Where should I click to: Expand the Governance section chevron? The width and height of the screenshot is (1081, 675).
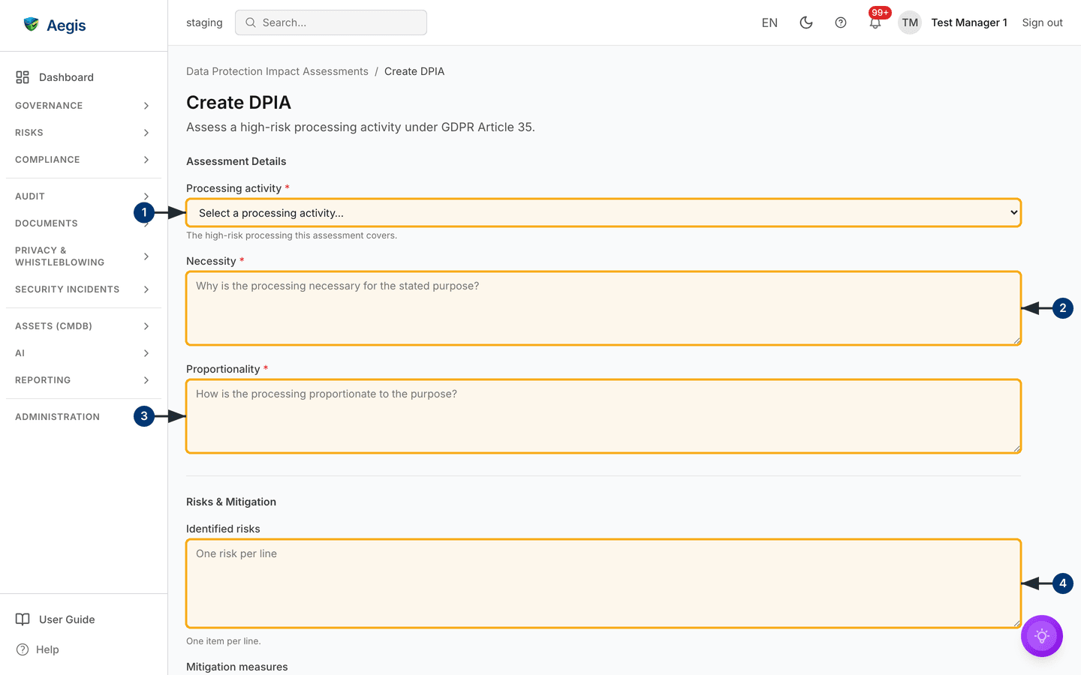click(146, 106)
